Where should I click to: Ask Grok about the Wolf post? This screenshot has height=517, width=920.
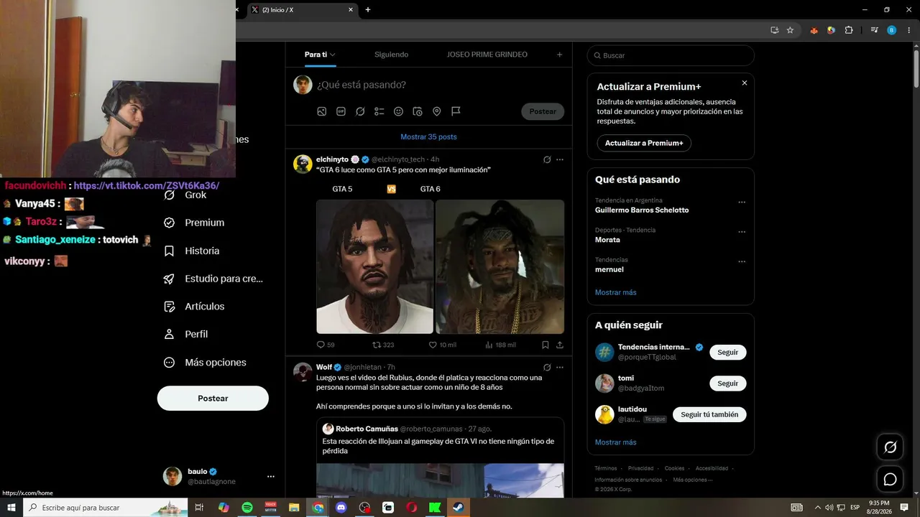547,367
